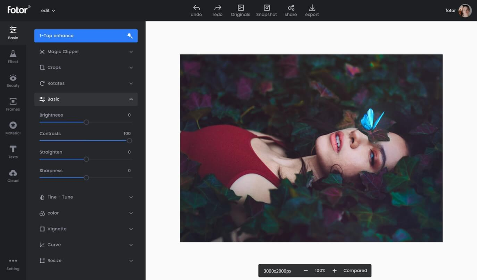Open the Beauty panel

(x=13, y=80)
